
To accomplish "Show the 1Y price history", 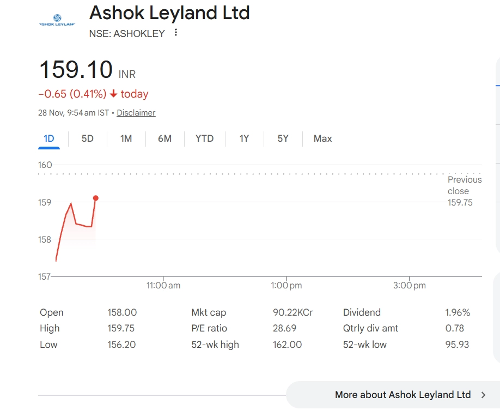I will click(x=244, y=138).
